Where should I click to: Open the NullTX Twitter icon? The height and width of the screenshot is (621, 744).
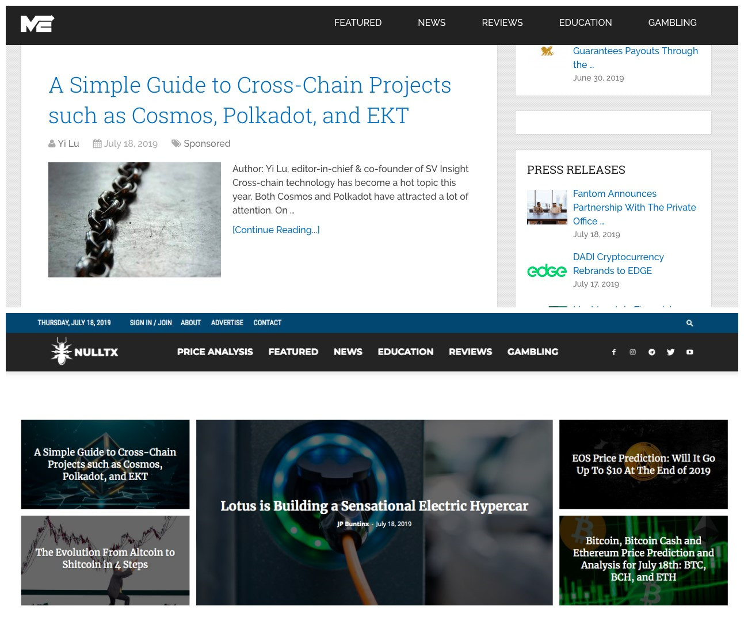[x=670, y=352]
